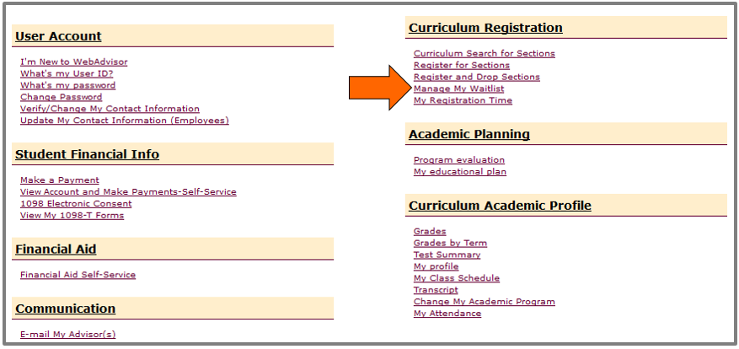
Task: Open Make a Payment link
Action: point(59,180)
